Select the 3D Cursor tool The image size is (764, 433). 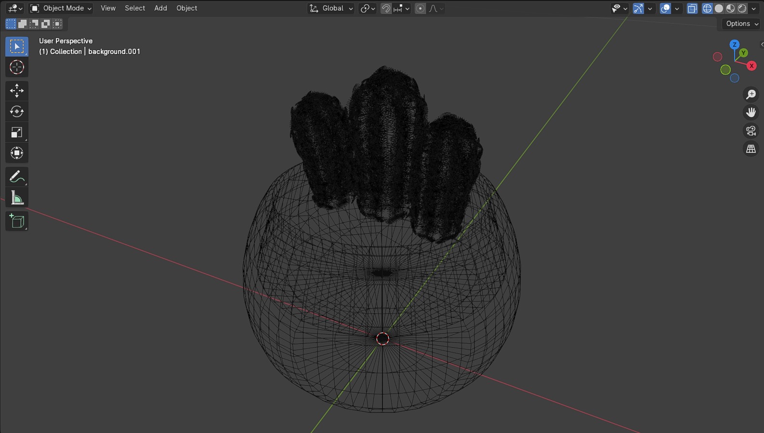tap(17, 67)
